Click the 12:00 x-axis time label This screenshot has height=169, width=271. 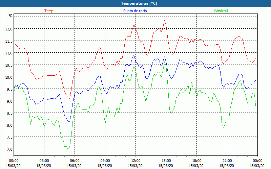(x=136, y=161)
